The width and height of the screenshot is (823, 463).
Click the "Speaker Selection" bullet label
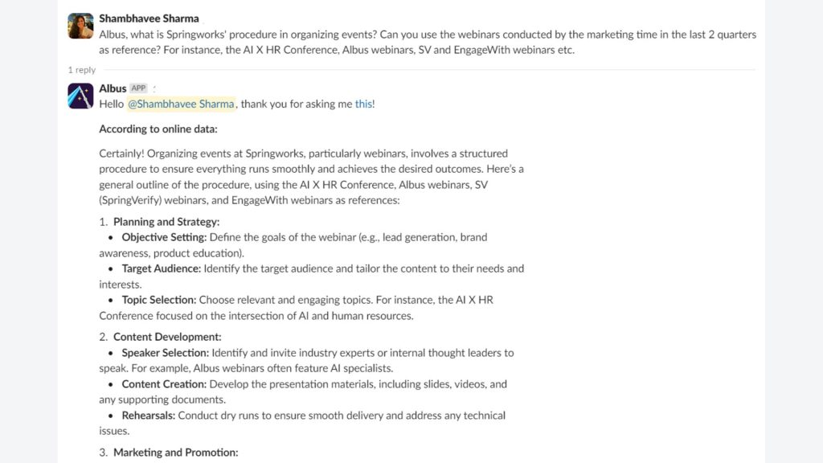[x=166, y=353]
